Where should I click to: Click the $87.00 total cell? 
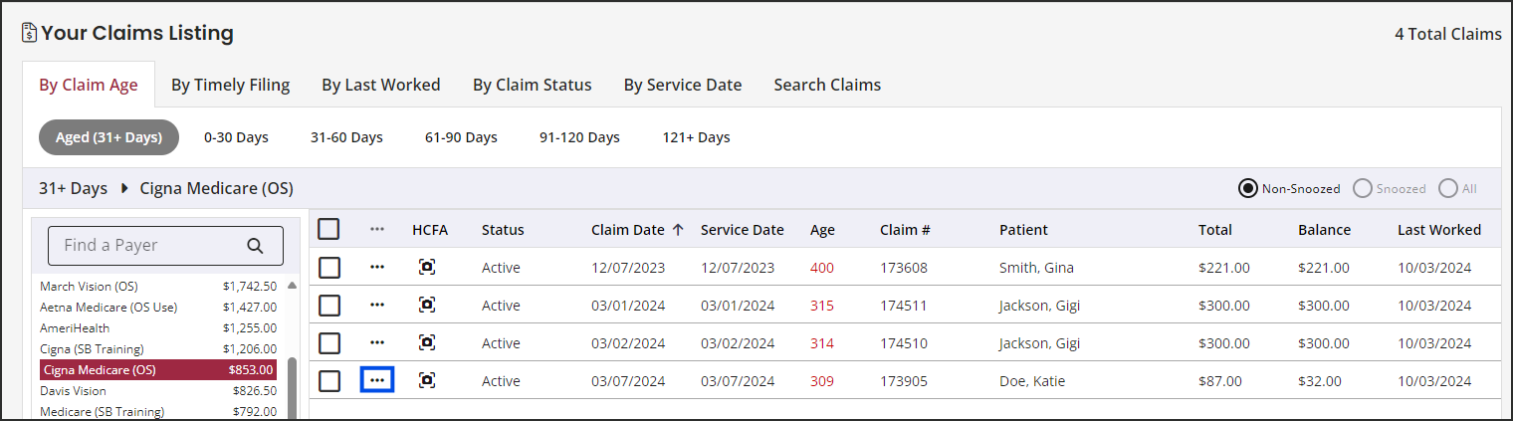pos(1220,380)
